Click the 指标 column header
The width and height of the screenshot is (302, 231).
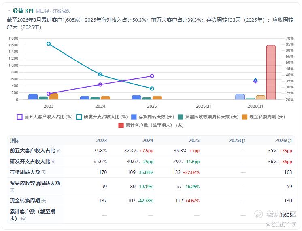coord(15,140)
